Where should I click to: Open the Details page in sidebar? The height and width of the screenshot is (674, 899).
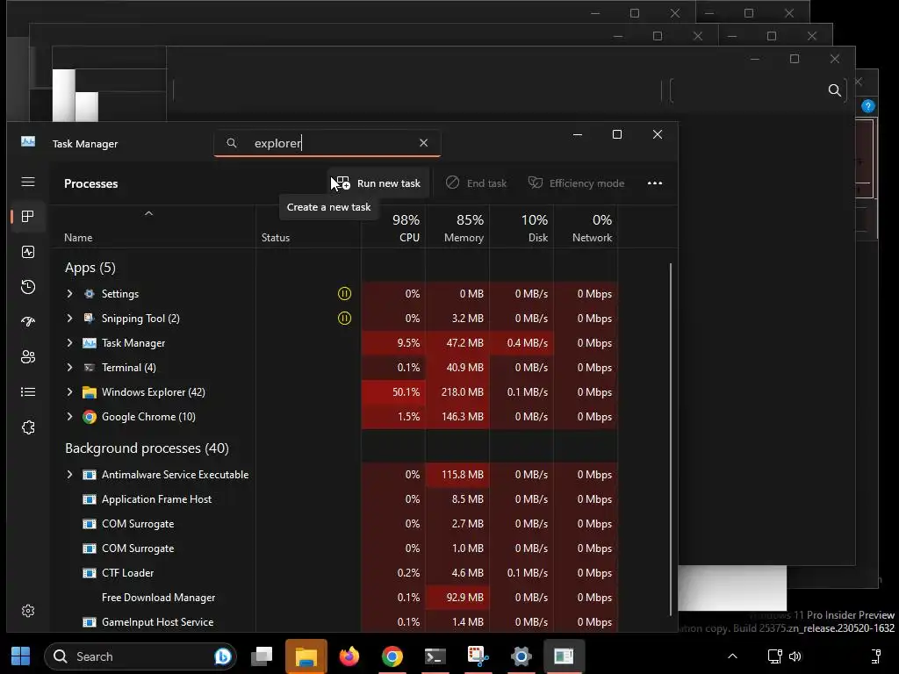tap(28, 392)
